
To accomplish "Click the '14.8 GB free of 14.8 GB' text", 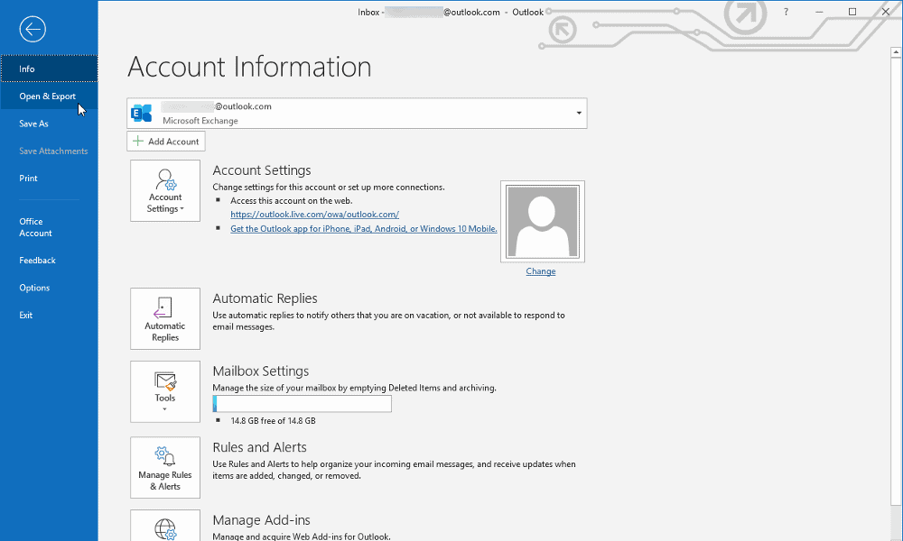I will [x=273, y=421].
